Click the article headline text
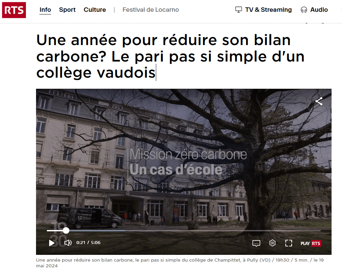Image resolution: width=342 pixels, height=272 pixels. tap(170, 56)
